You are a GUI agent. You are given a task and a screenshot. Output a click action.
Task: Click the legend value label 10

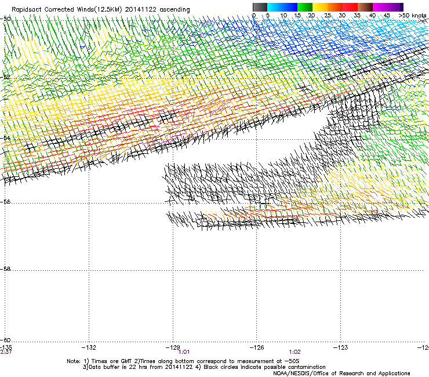pos(283,16)
